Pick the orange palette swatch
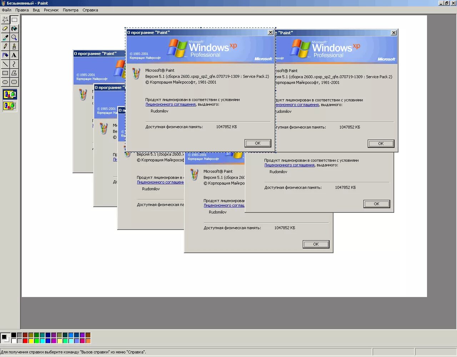 coord(88,341)
